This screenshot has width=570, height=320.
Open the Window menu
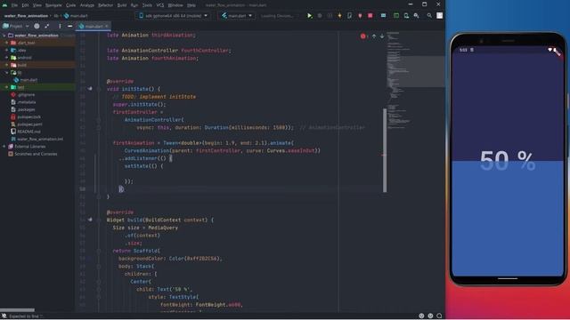tap(175, 5)
